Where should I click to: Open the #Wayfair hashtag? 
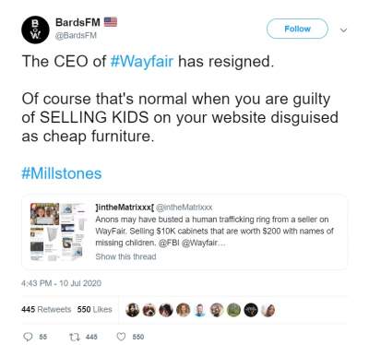(141, 62)
